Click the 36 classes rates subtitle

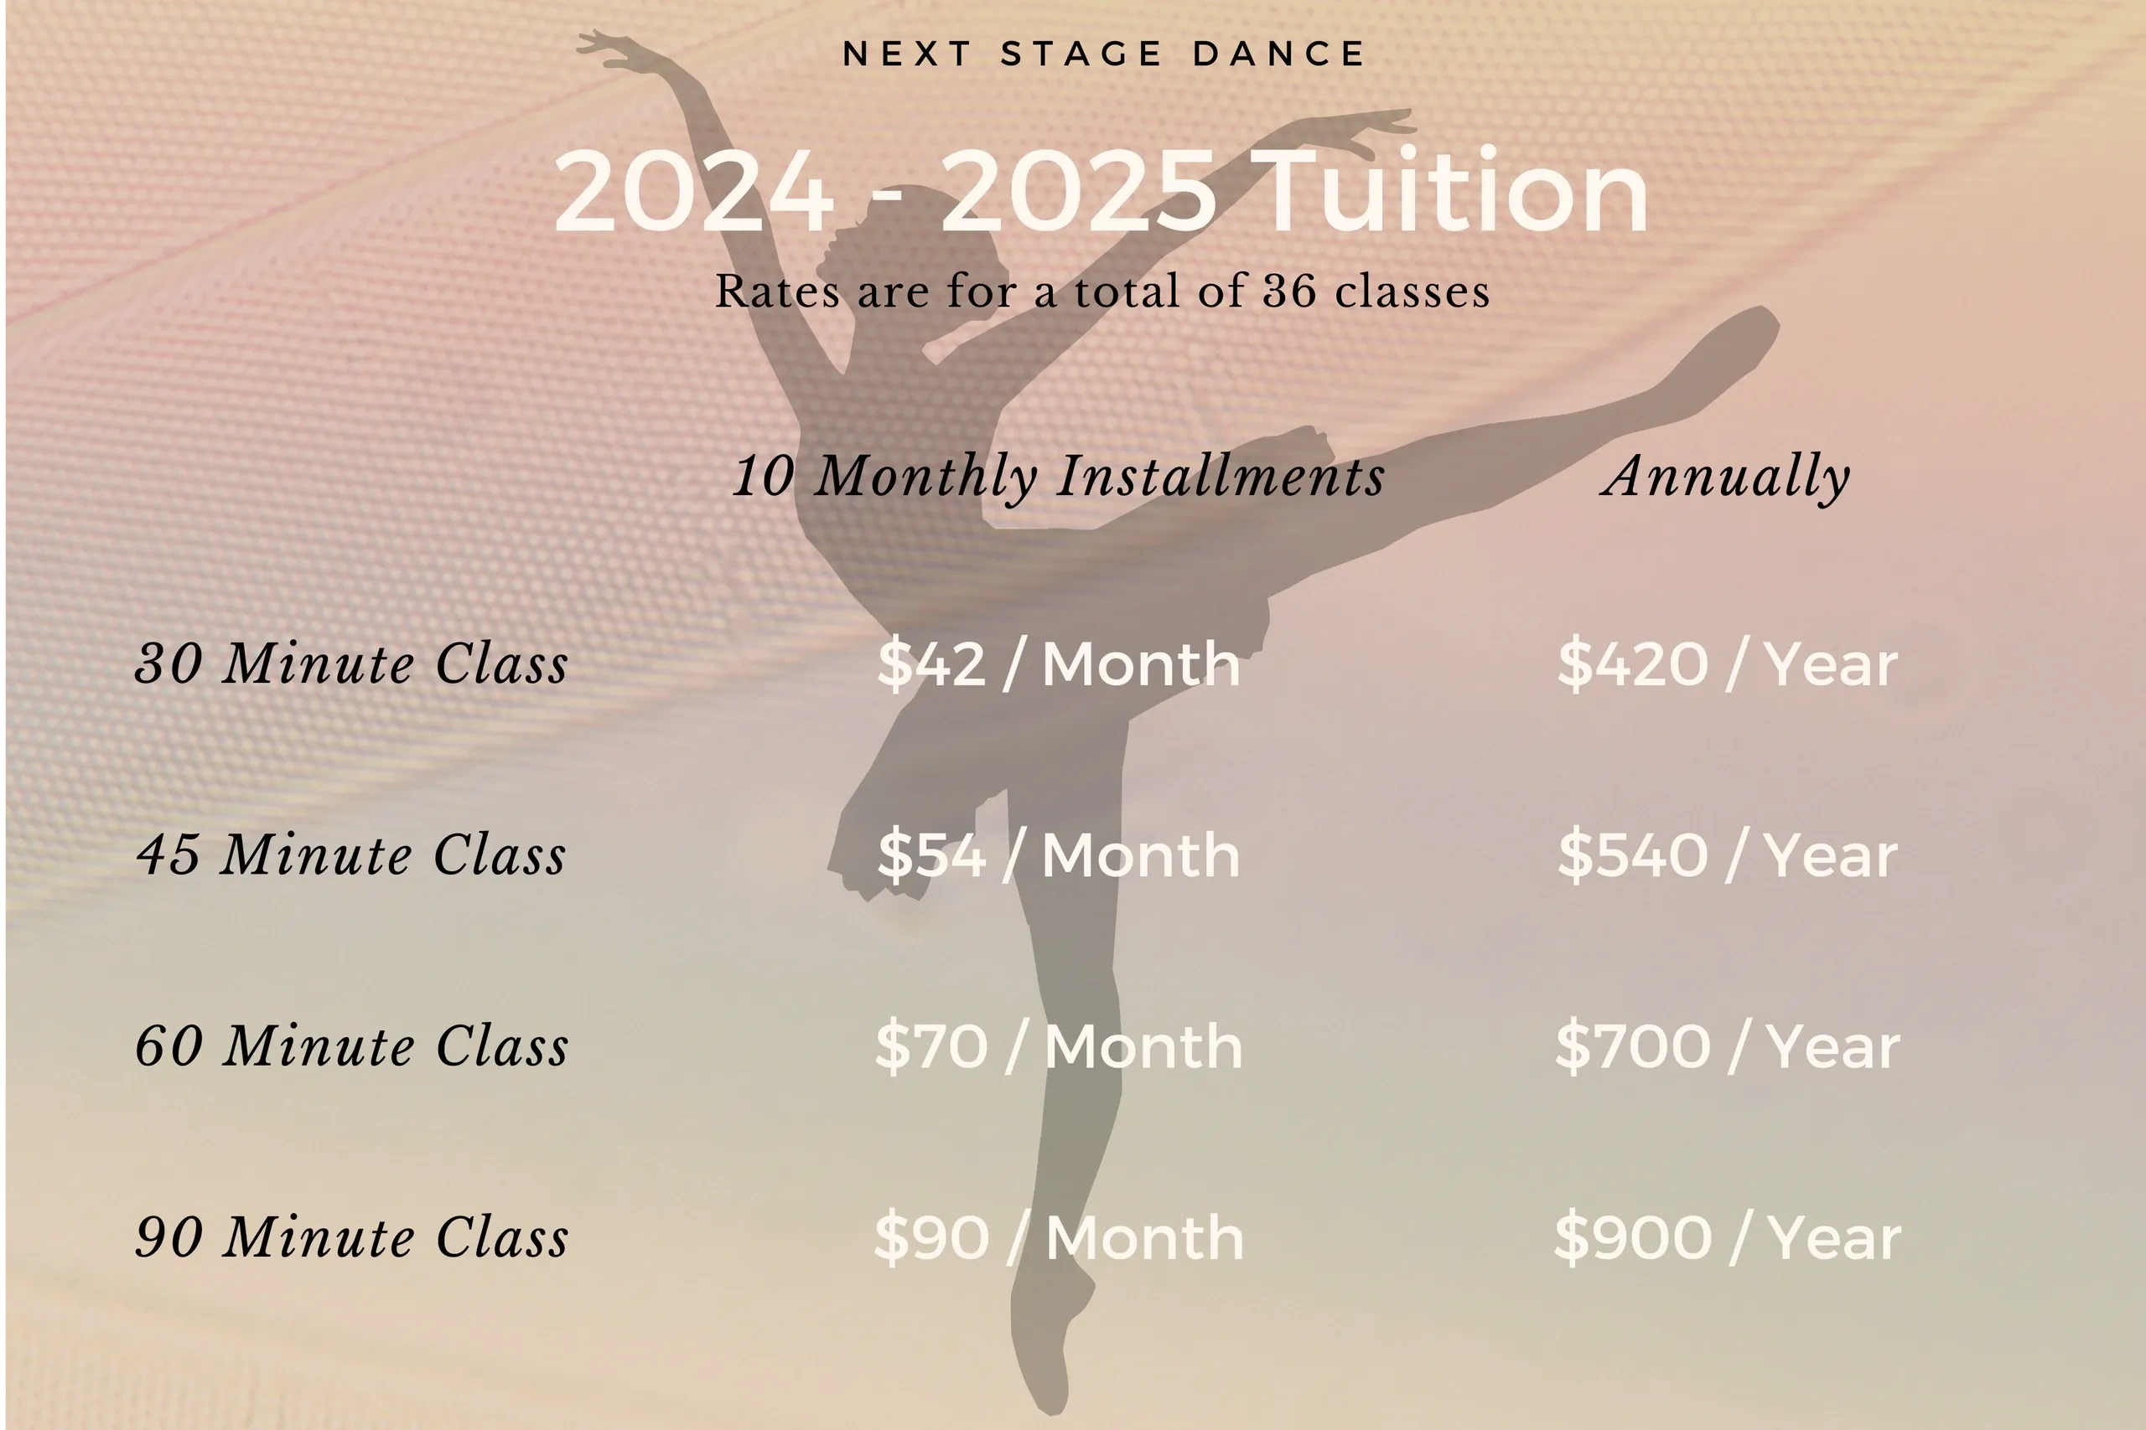[1102, 292]
